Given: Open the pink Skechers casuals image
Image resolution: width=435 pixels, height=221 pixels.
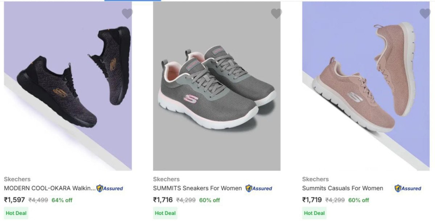Looking at the screenshot, I should [366, 86].
